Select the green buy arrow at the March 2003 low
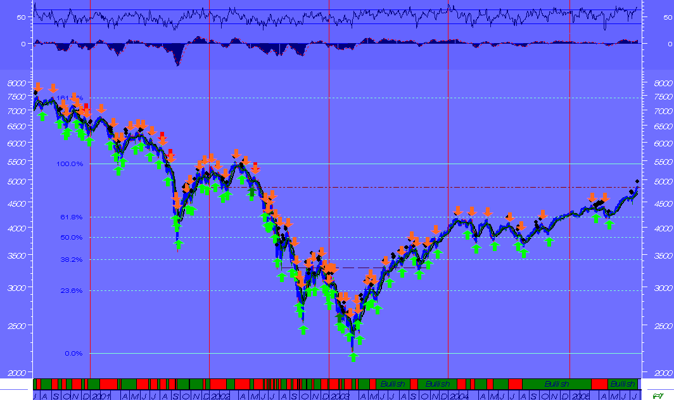 coord(354,356)
